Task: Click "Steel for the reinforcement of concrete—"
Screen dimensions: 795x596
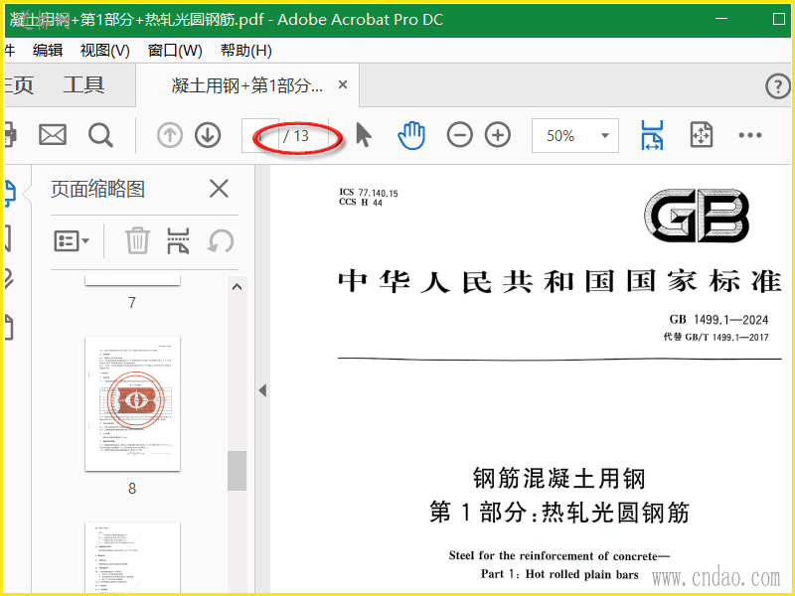Action: tap(559, 556)
